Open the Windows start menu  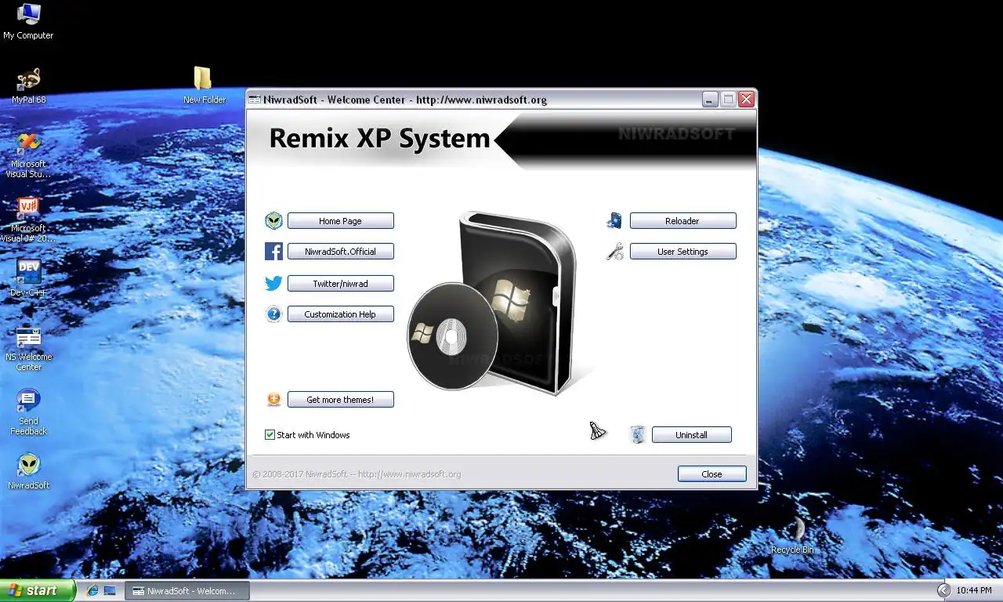point(38,590)
